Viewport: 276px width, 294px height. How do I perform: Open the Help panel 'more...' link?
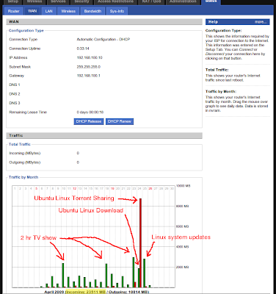(261, 22)
